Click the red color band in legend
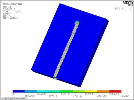134x100 pixels. 115,91
